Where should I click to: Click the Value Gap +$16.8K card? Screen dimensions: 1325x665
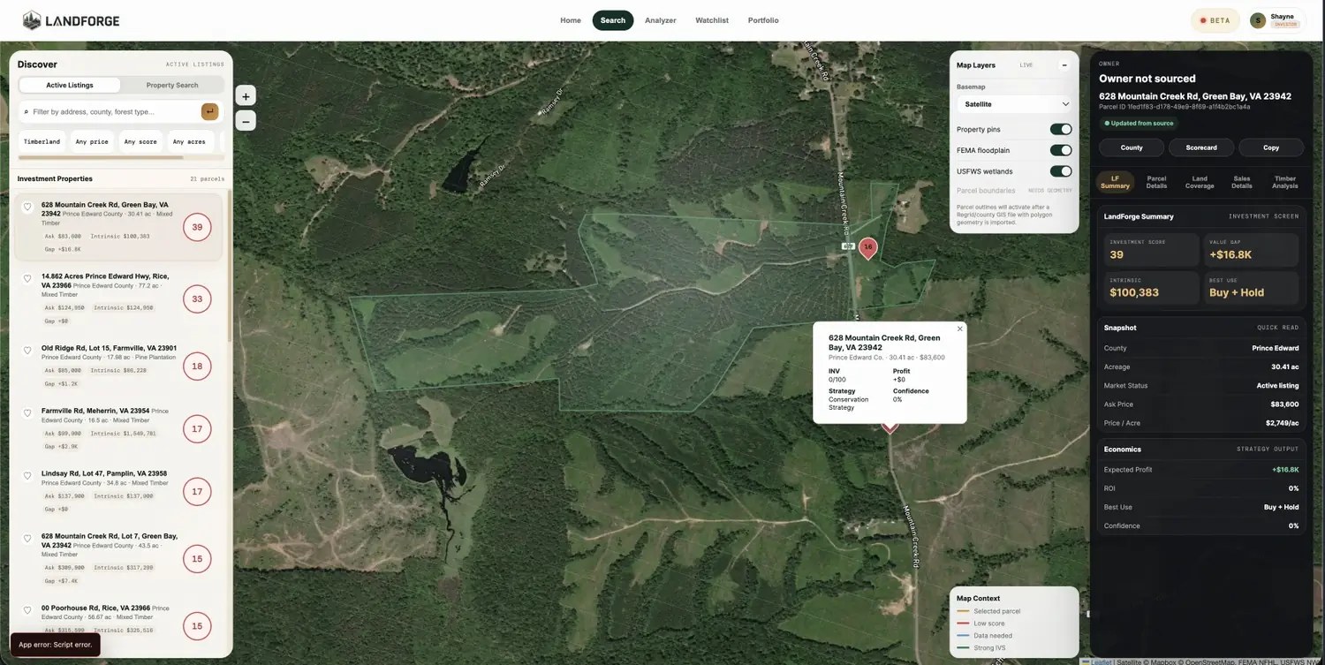point(1251,250)
